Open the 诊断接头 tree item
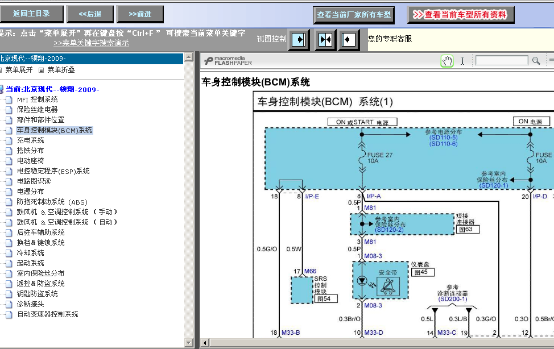The image size is (554, 349). coord(30,304)
